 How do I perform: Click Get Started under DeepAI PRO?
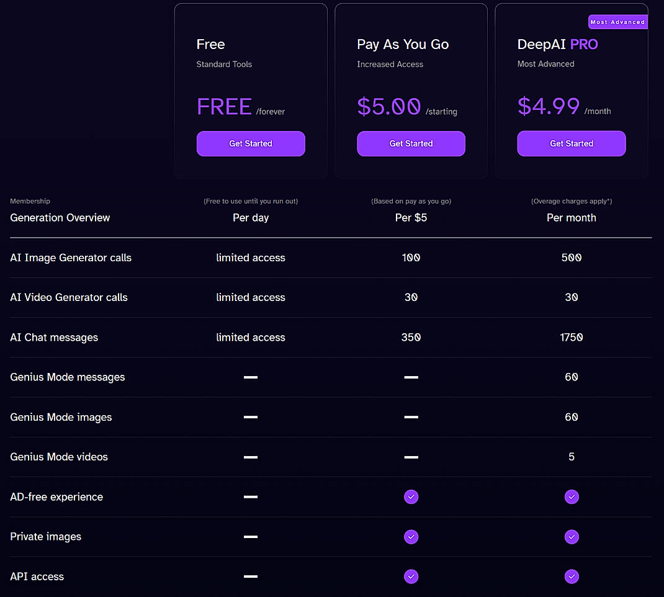pyautogui.click(x=571, y=143)
